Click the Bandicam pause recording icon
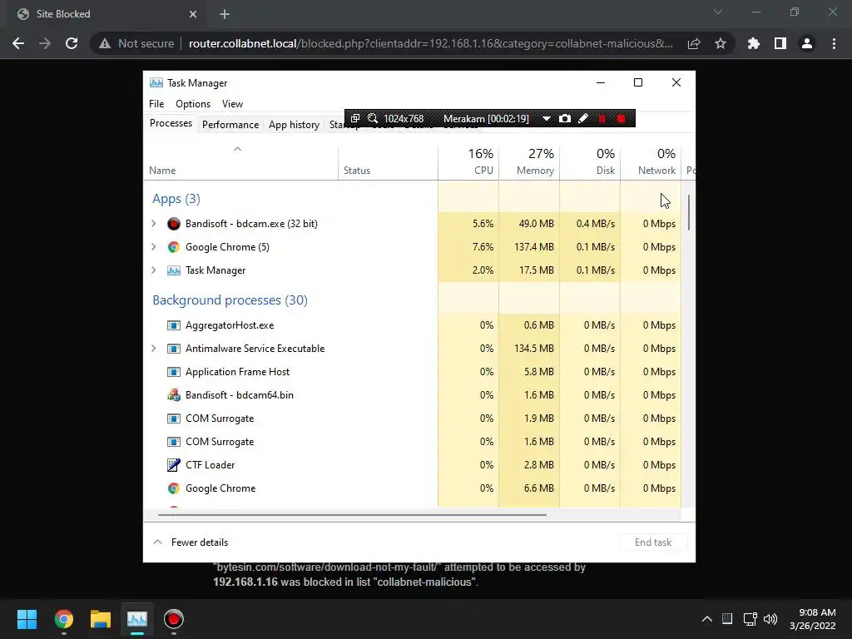 click(x=602, y=118)
